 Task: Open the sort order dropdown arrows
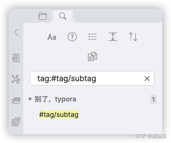click(x=133, y=37)
